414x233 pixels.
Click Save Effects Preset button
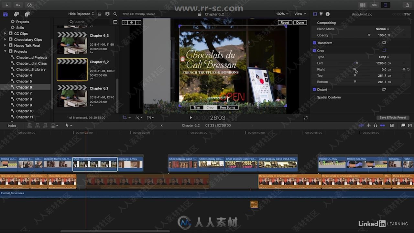[x=393, y=117]
